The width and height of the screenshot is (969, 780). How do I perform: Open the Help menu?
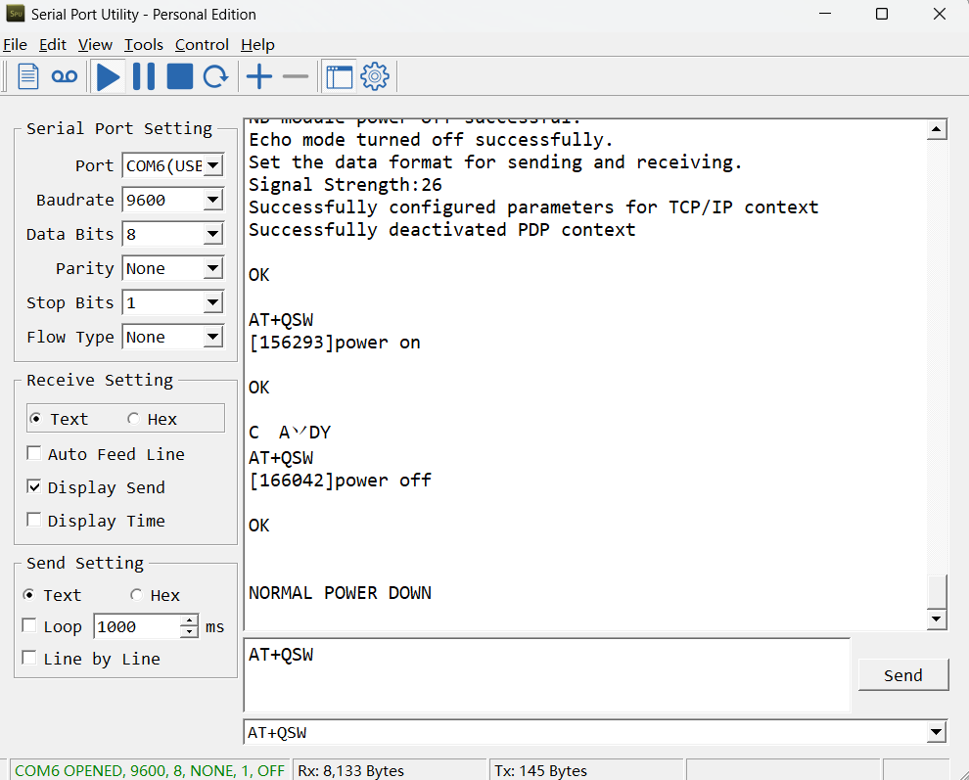[x=257, y=44]
